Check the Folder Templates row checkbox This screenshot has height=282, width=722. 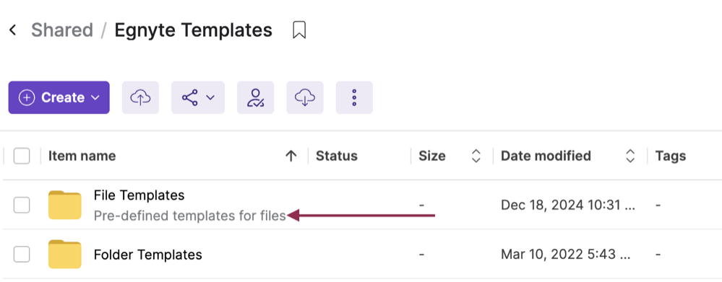click(22, 254)
